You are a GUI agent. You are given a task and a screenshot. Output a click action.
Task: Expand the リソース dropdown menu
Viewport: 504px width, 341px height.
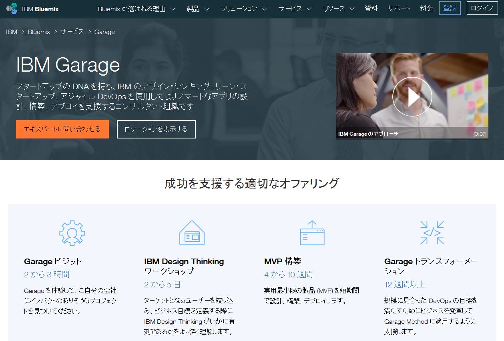[339, 8]
